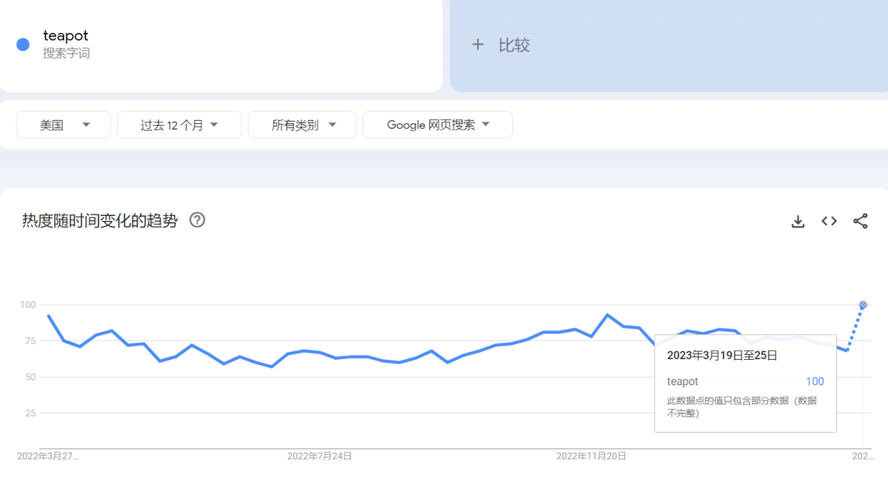Viewport: 888px width, 483px height.
Task: Open help icon beside 热度随时间变化的趋势
Action: pyautogui.click(x=197, y=220)
